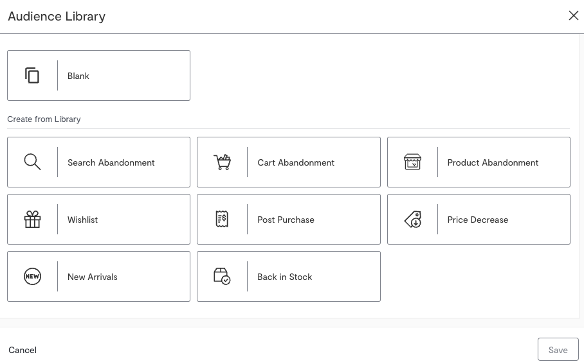Select the Price Decrease label text
584x364 pixels.
pos(478,220)
